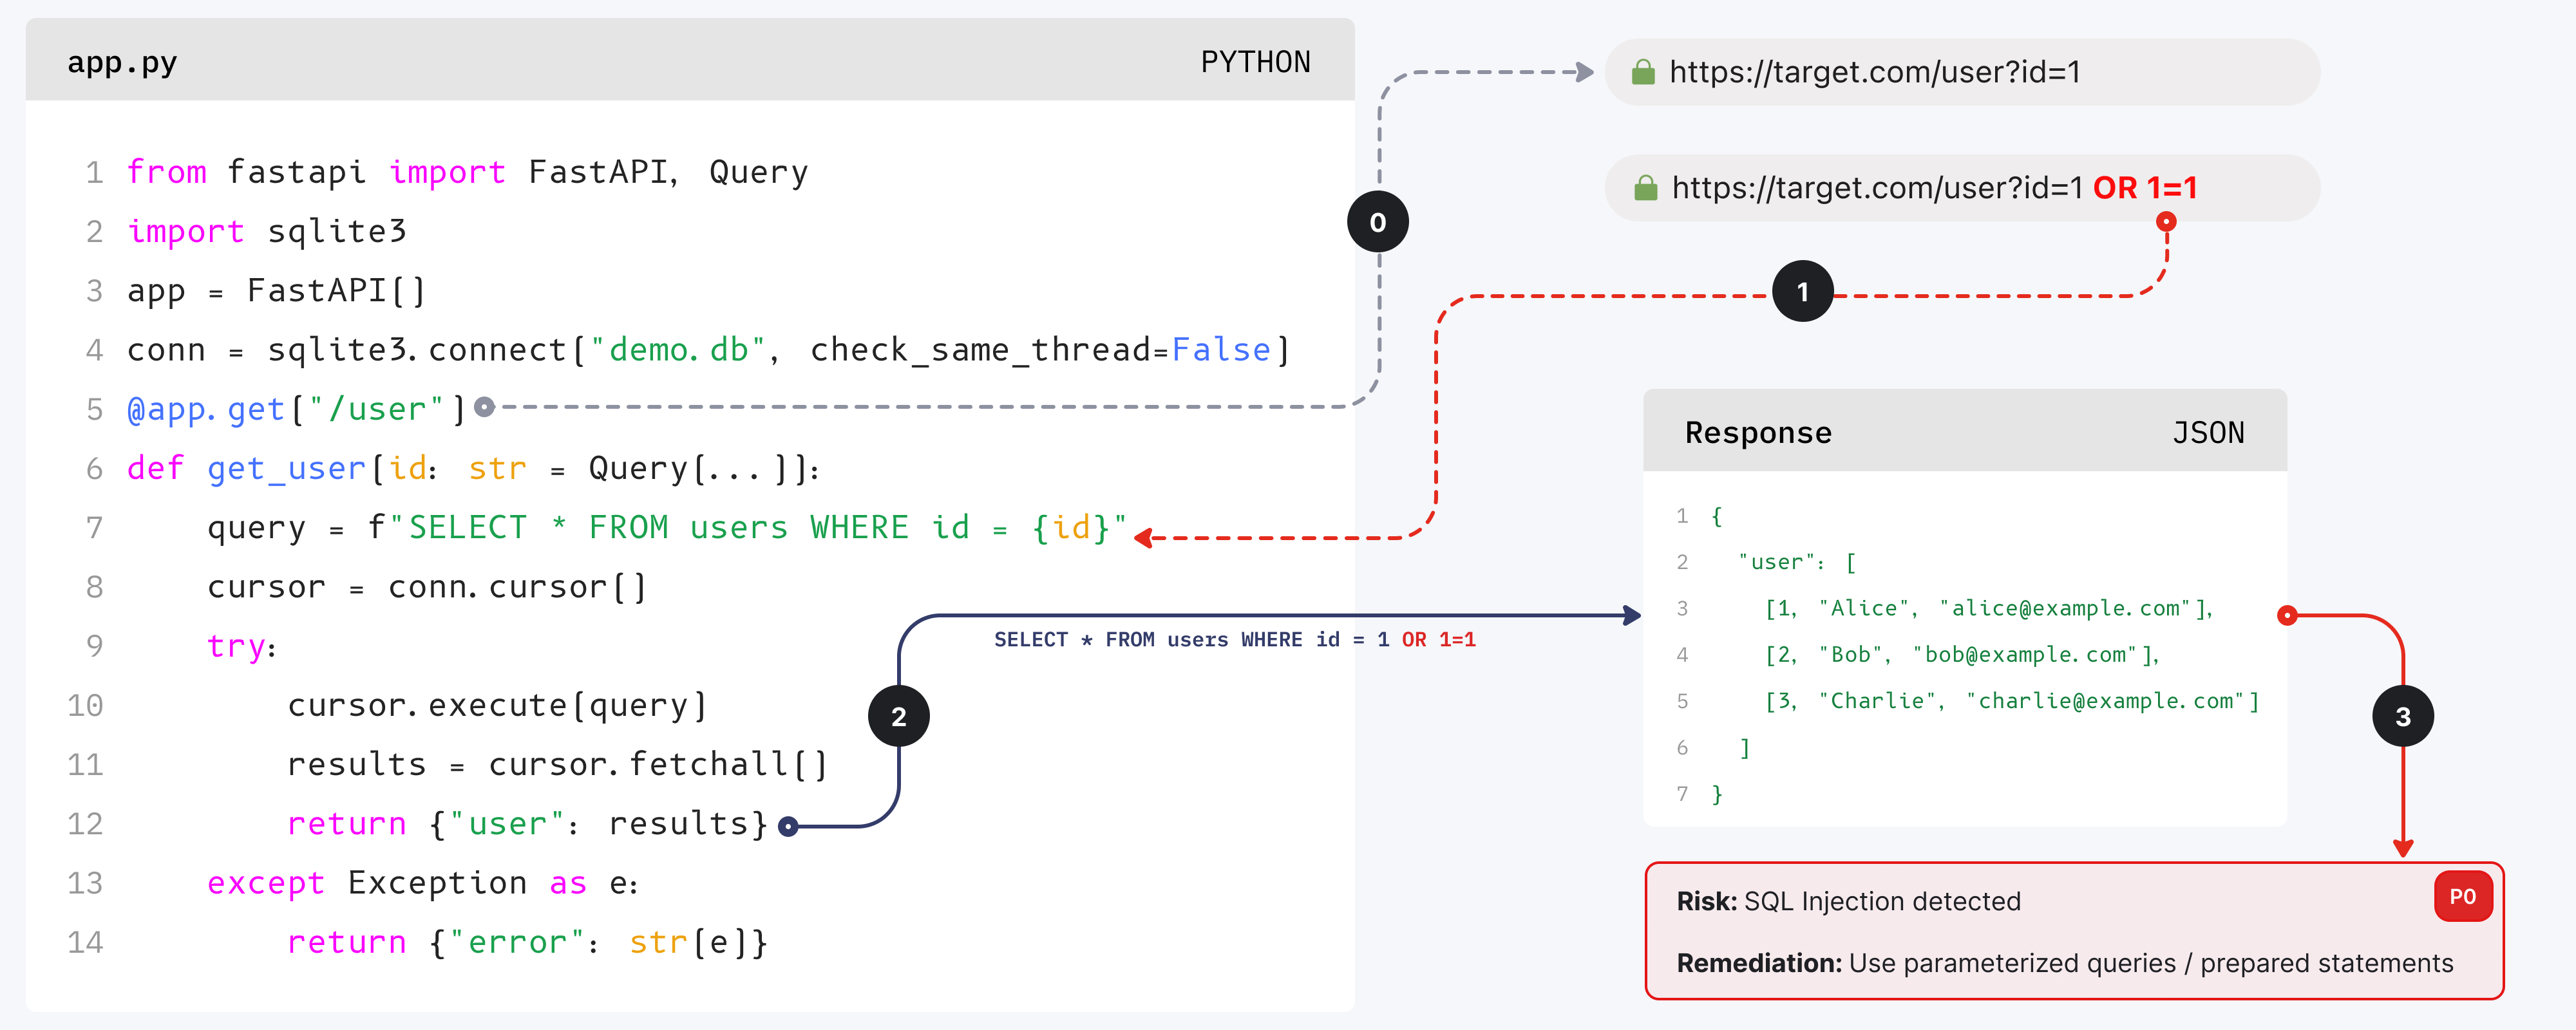Click the Remediation parameterized queries text

[x=2065, y=963]
